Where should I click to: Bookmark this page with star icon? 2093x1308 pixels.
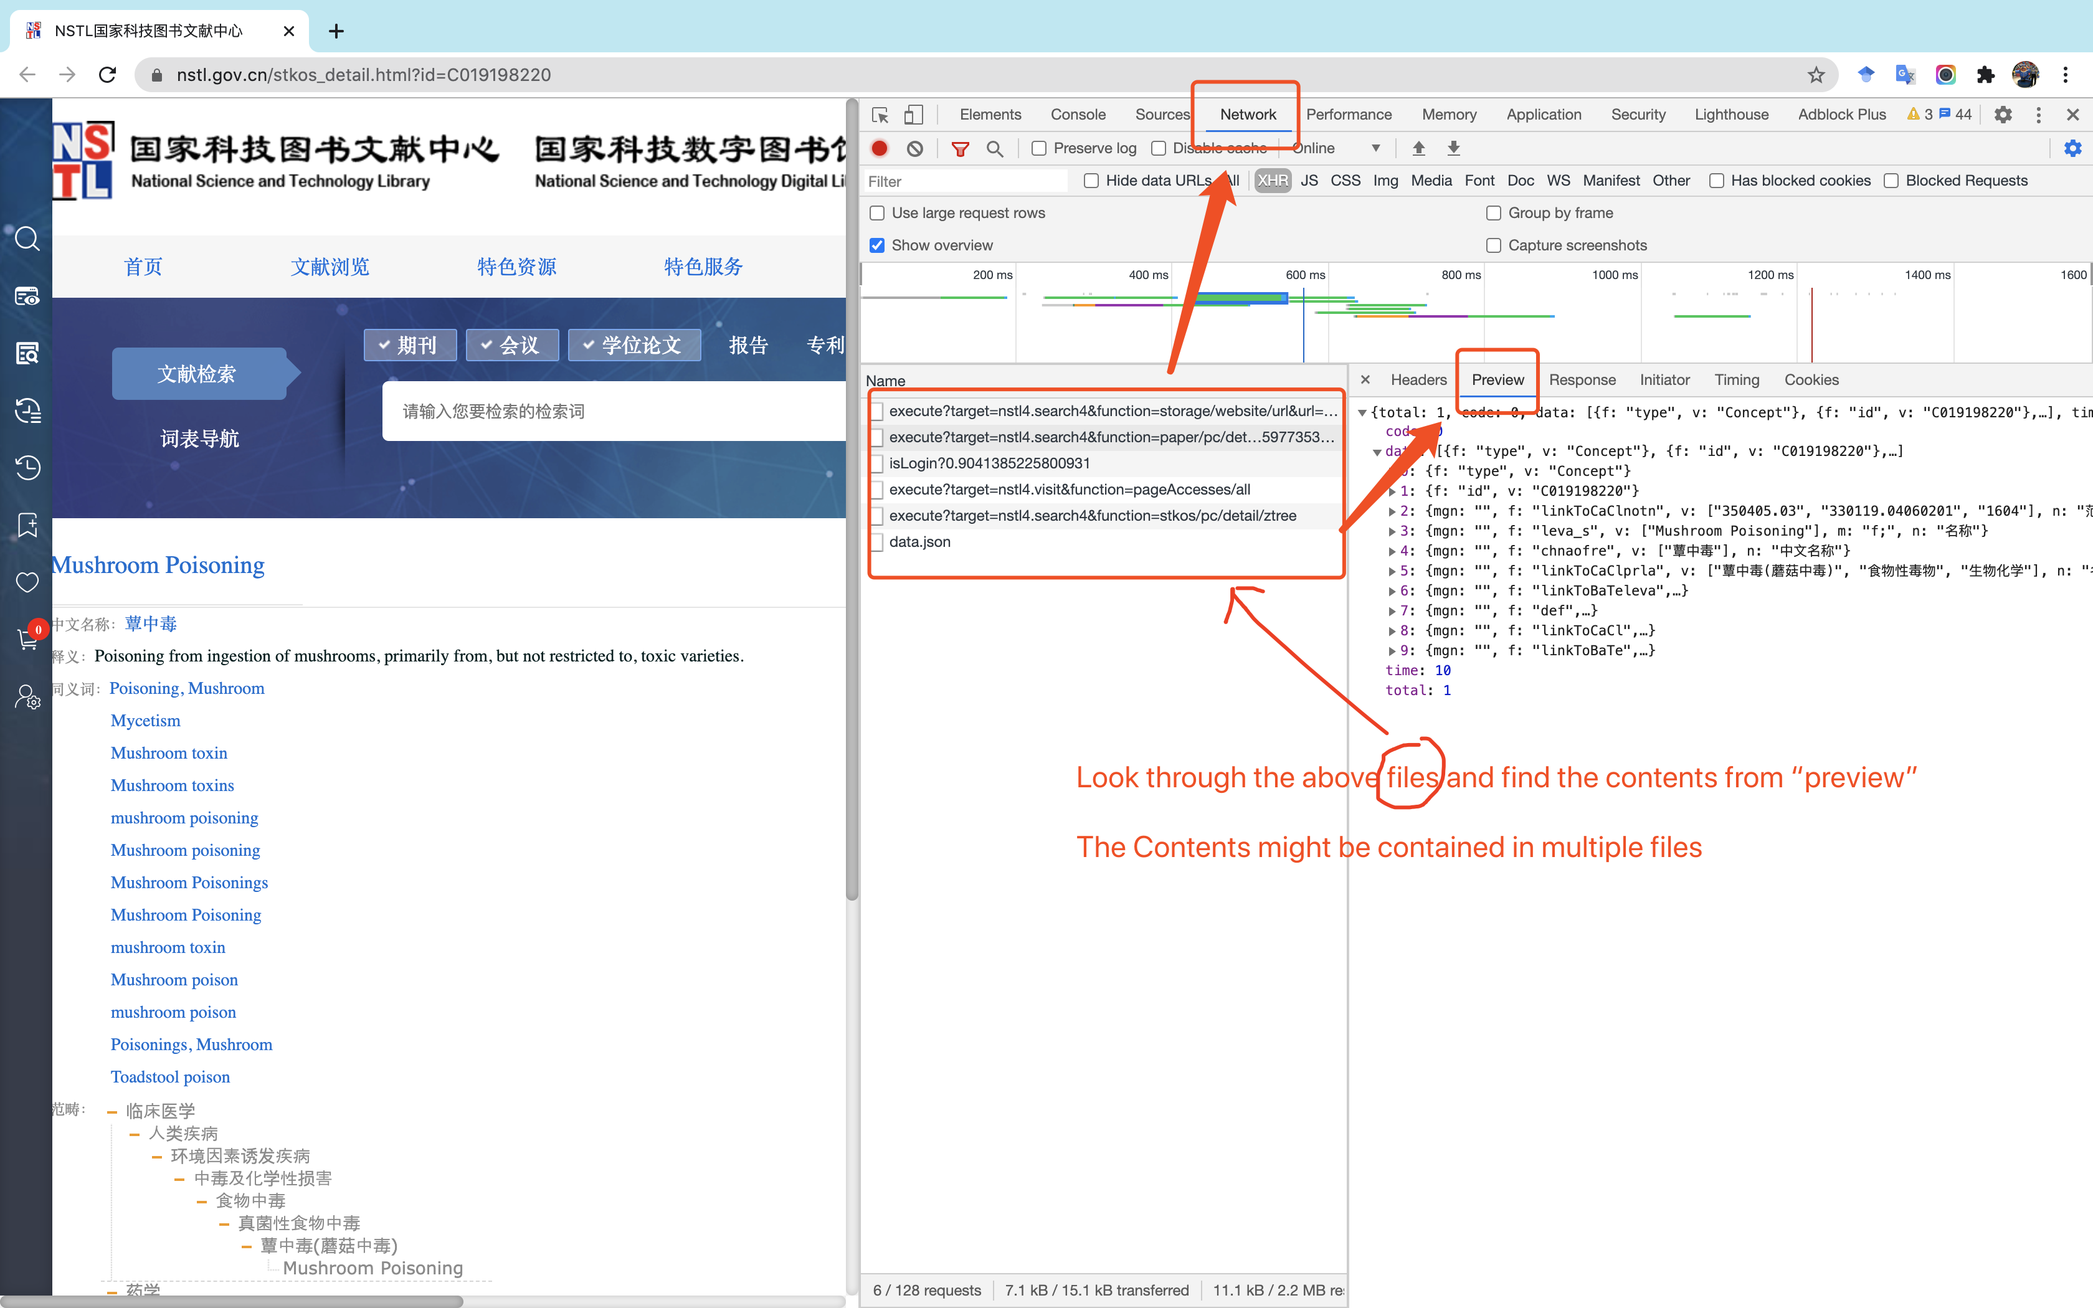1815,75
